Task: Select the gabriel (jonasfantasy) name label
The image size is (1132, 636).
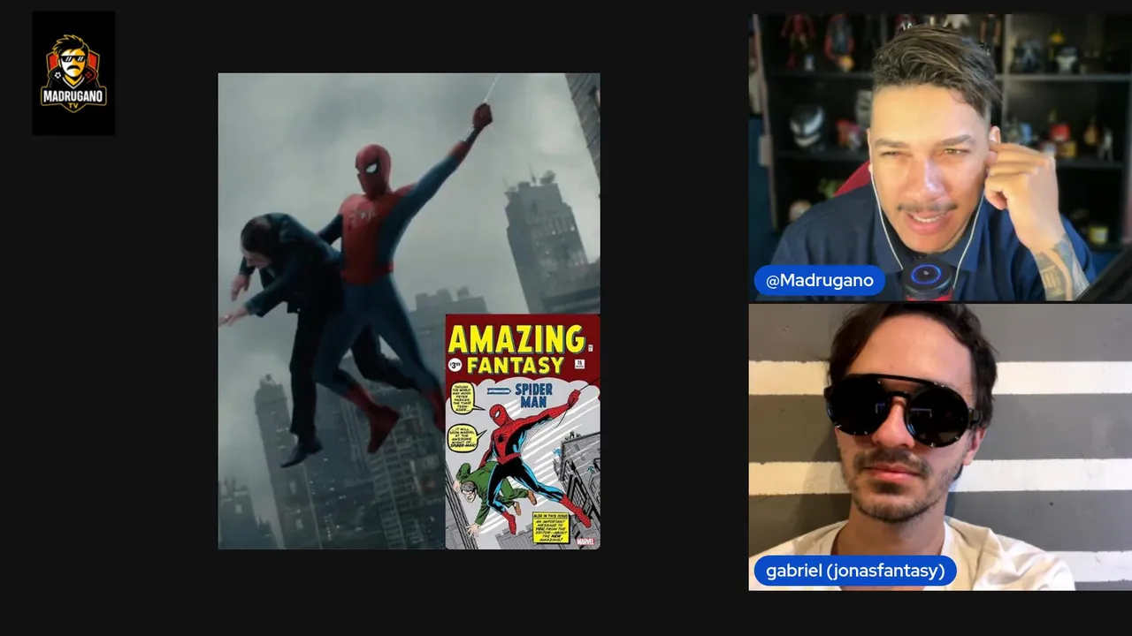Action: [x=855, y=571]
